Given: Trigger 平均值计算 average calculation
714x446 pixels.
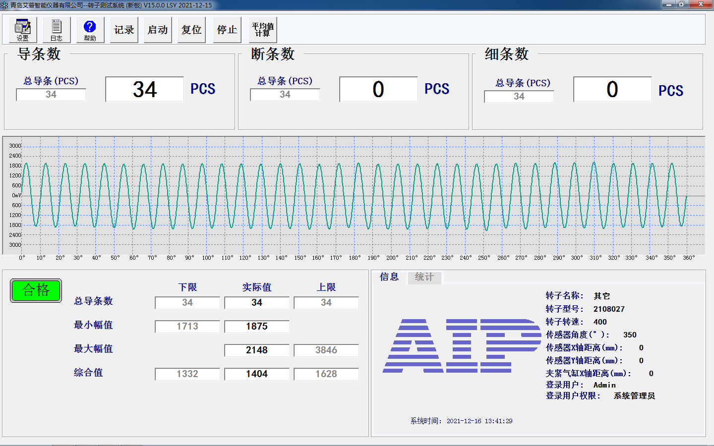Looking at the screenshot, I should pos(263,30).
